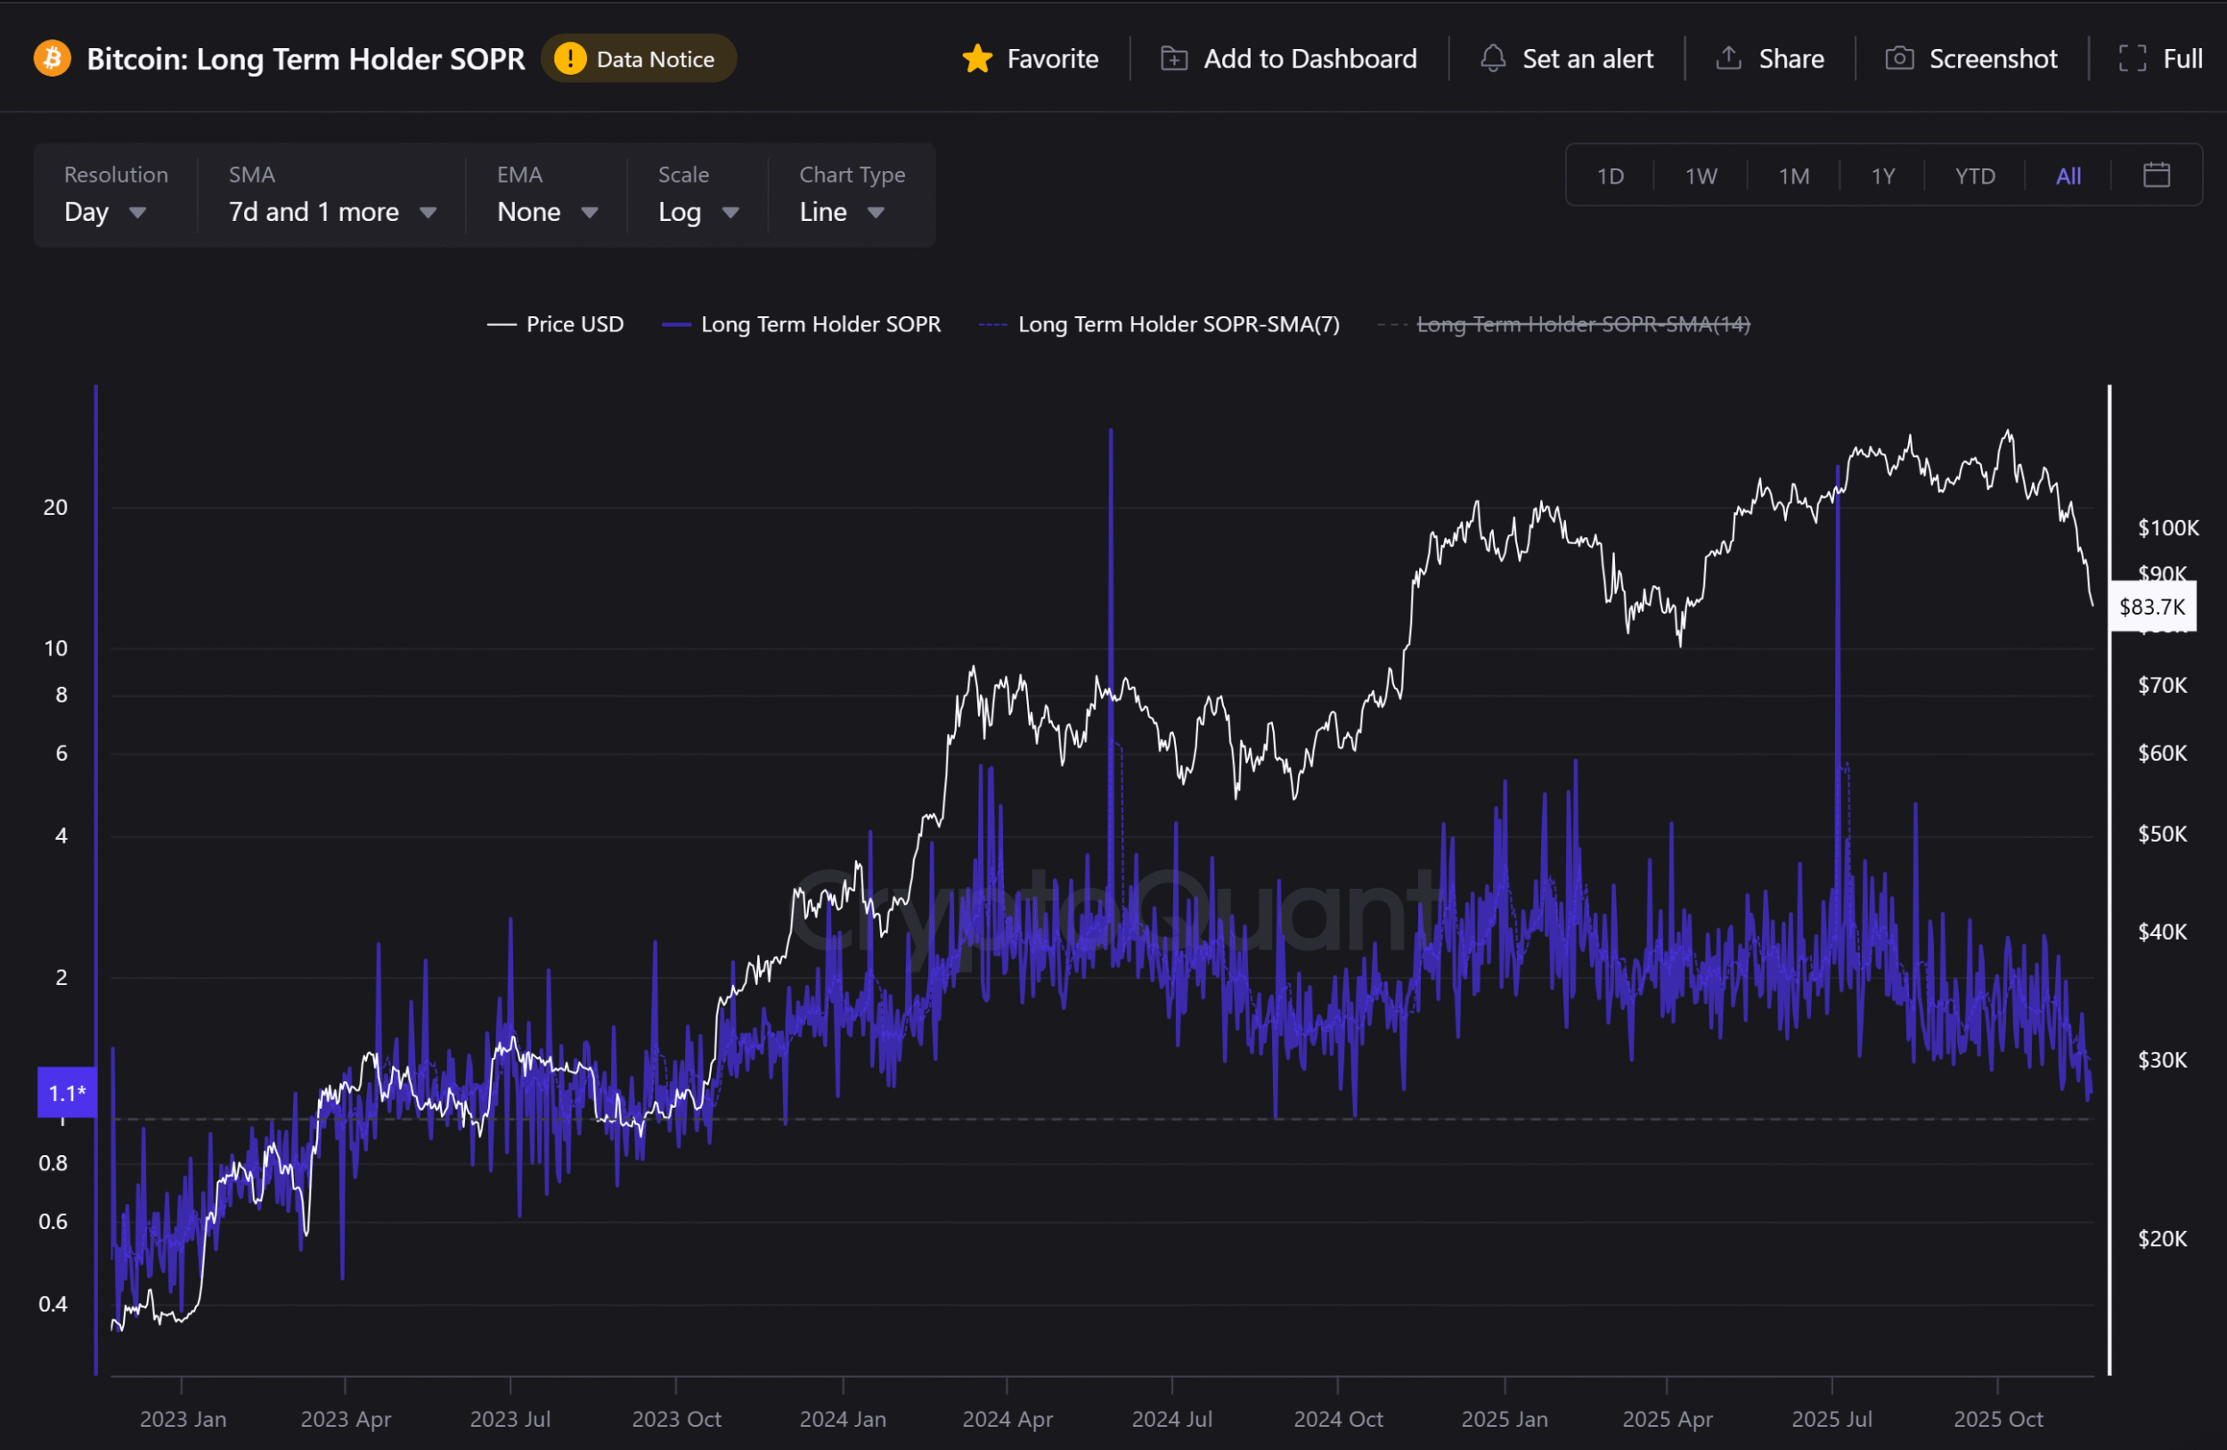Click the Add to Dashboard icon
This screenshot has height=1450, width=2227.
coord(1173,59)
